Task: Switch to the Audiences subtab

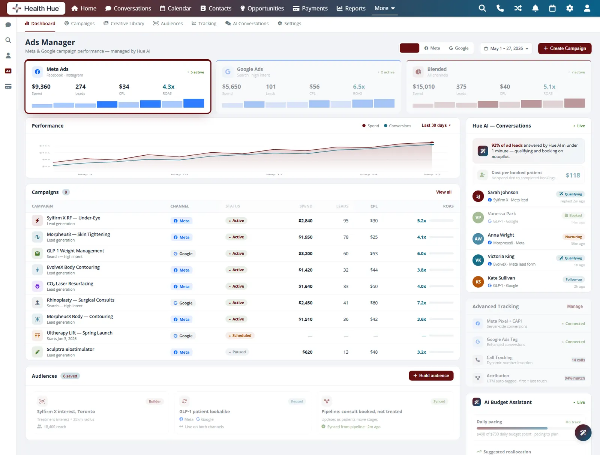Action: pyautogui.click(x=168, y=23)
